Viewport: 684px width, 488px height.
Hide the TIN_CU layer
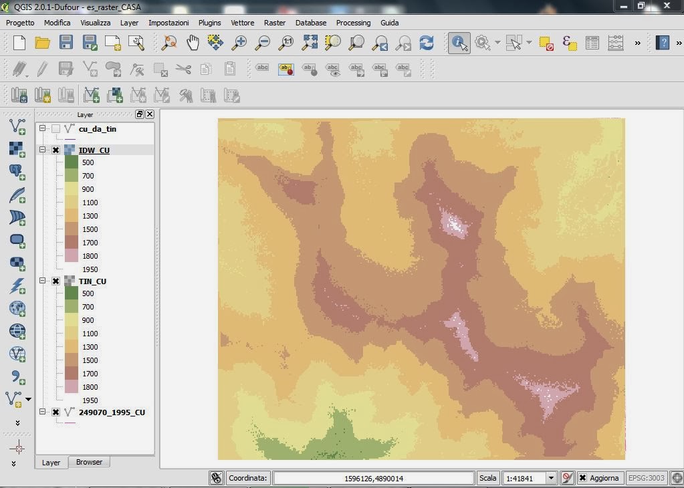pyautogui.click(x=55, y=281)
